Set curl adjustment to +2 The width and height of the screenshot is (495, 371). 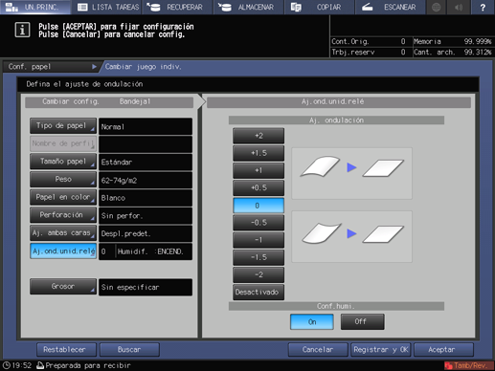[259, 136]
